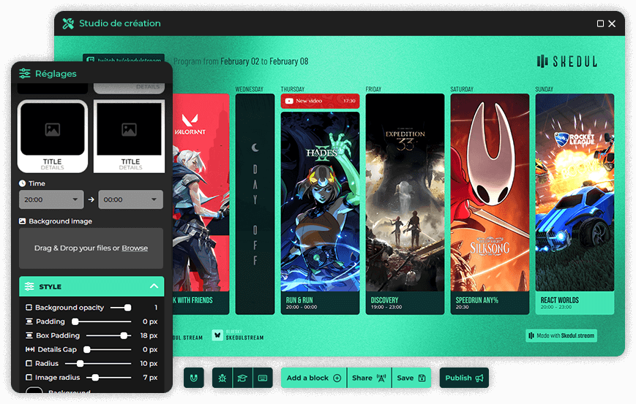Open the 00:00 end time dropdown
Screen dimensions: 636x404
(x=131, y=199)
